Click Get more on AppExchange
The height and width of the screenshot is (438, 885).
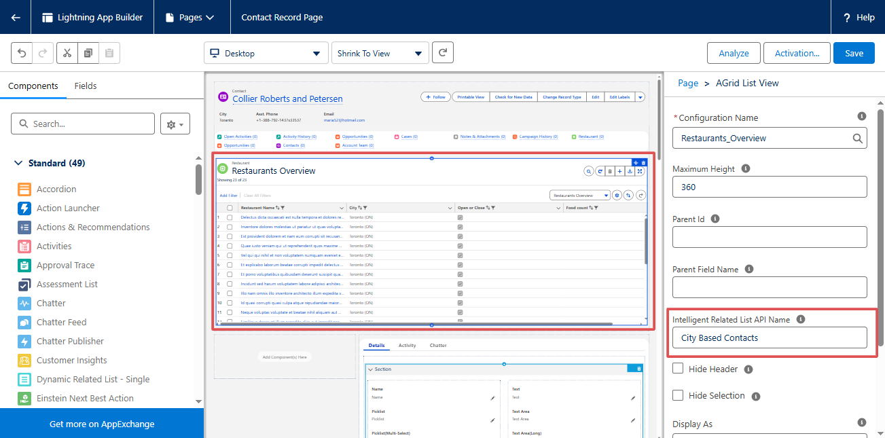click(x=102, y=424)
